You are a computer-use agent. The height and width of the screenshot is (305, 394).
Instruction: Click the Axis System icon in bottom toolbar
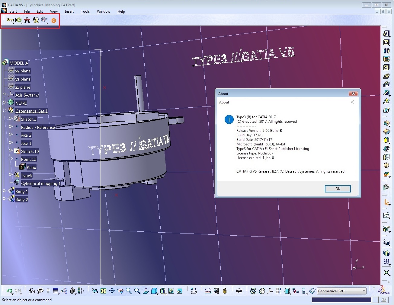(x=270, y=291)
